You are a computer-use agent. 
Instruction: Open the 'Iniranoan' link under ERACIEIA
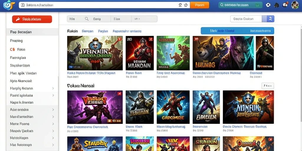pos(200,127)
